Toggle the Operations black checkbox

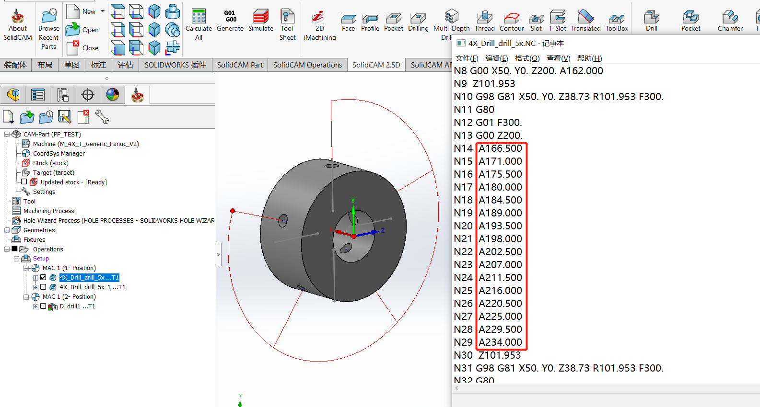(x=14, y=249)
